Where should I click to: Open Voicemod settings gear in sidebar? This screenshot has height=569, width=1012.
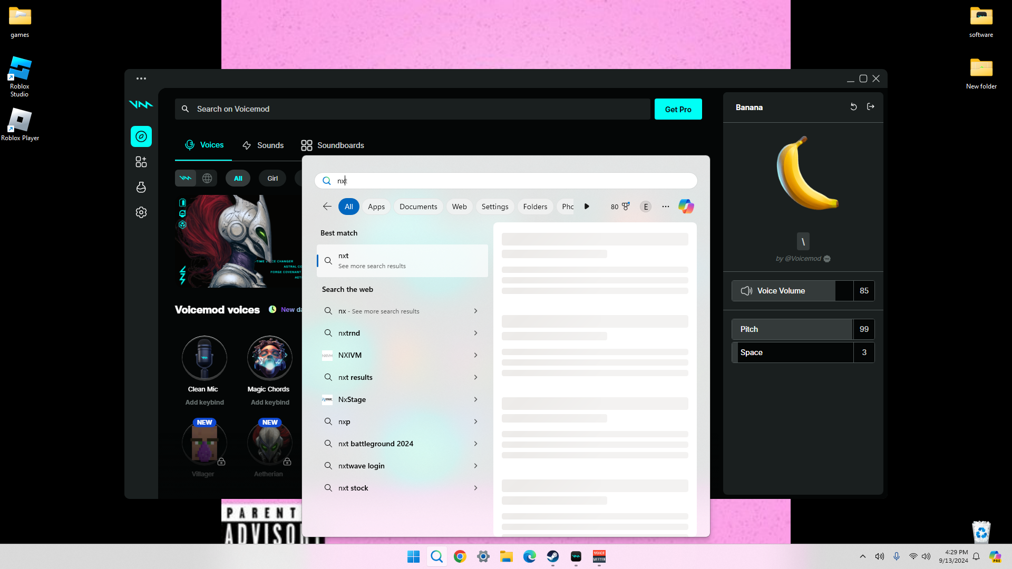141,212
